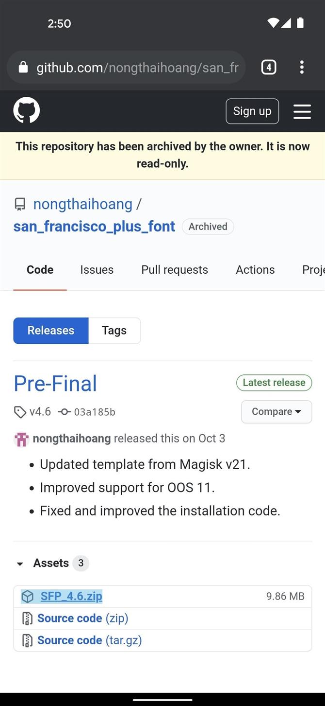The width and height of the screenshot is (325, 706).
Task: Open Chrome's three-dot overflow menu
Action: (x=302, y=67)
